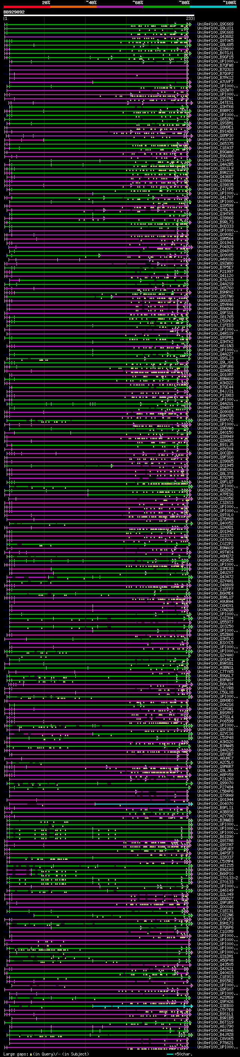Open hit UniRef100_O65760
Image resolution: width=240 pixels, height=1057 pixels.
(x=215, y=288)
